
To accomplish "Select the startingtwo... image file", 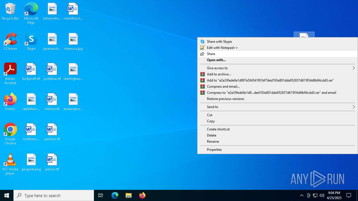I will tap(73, 72).
